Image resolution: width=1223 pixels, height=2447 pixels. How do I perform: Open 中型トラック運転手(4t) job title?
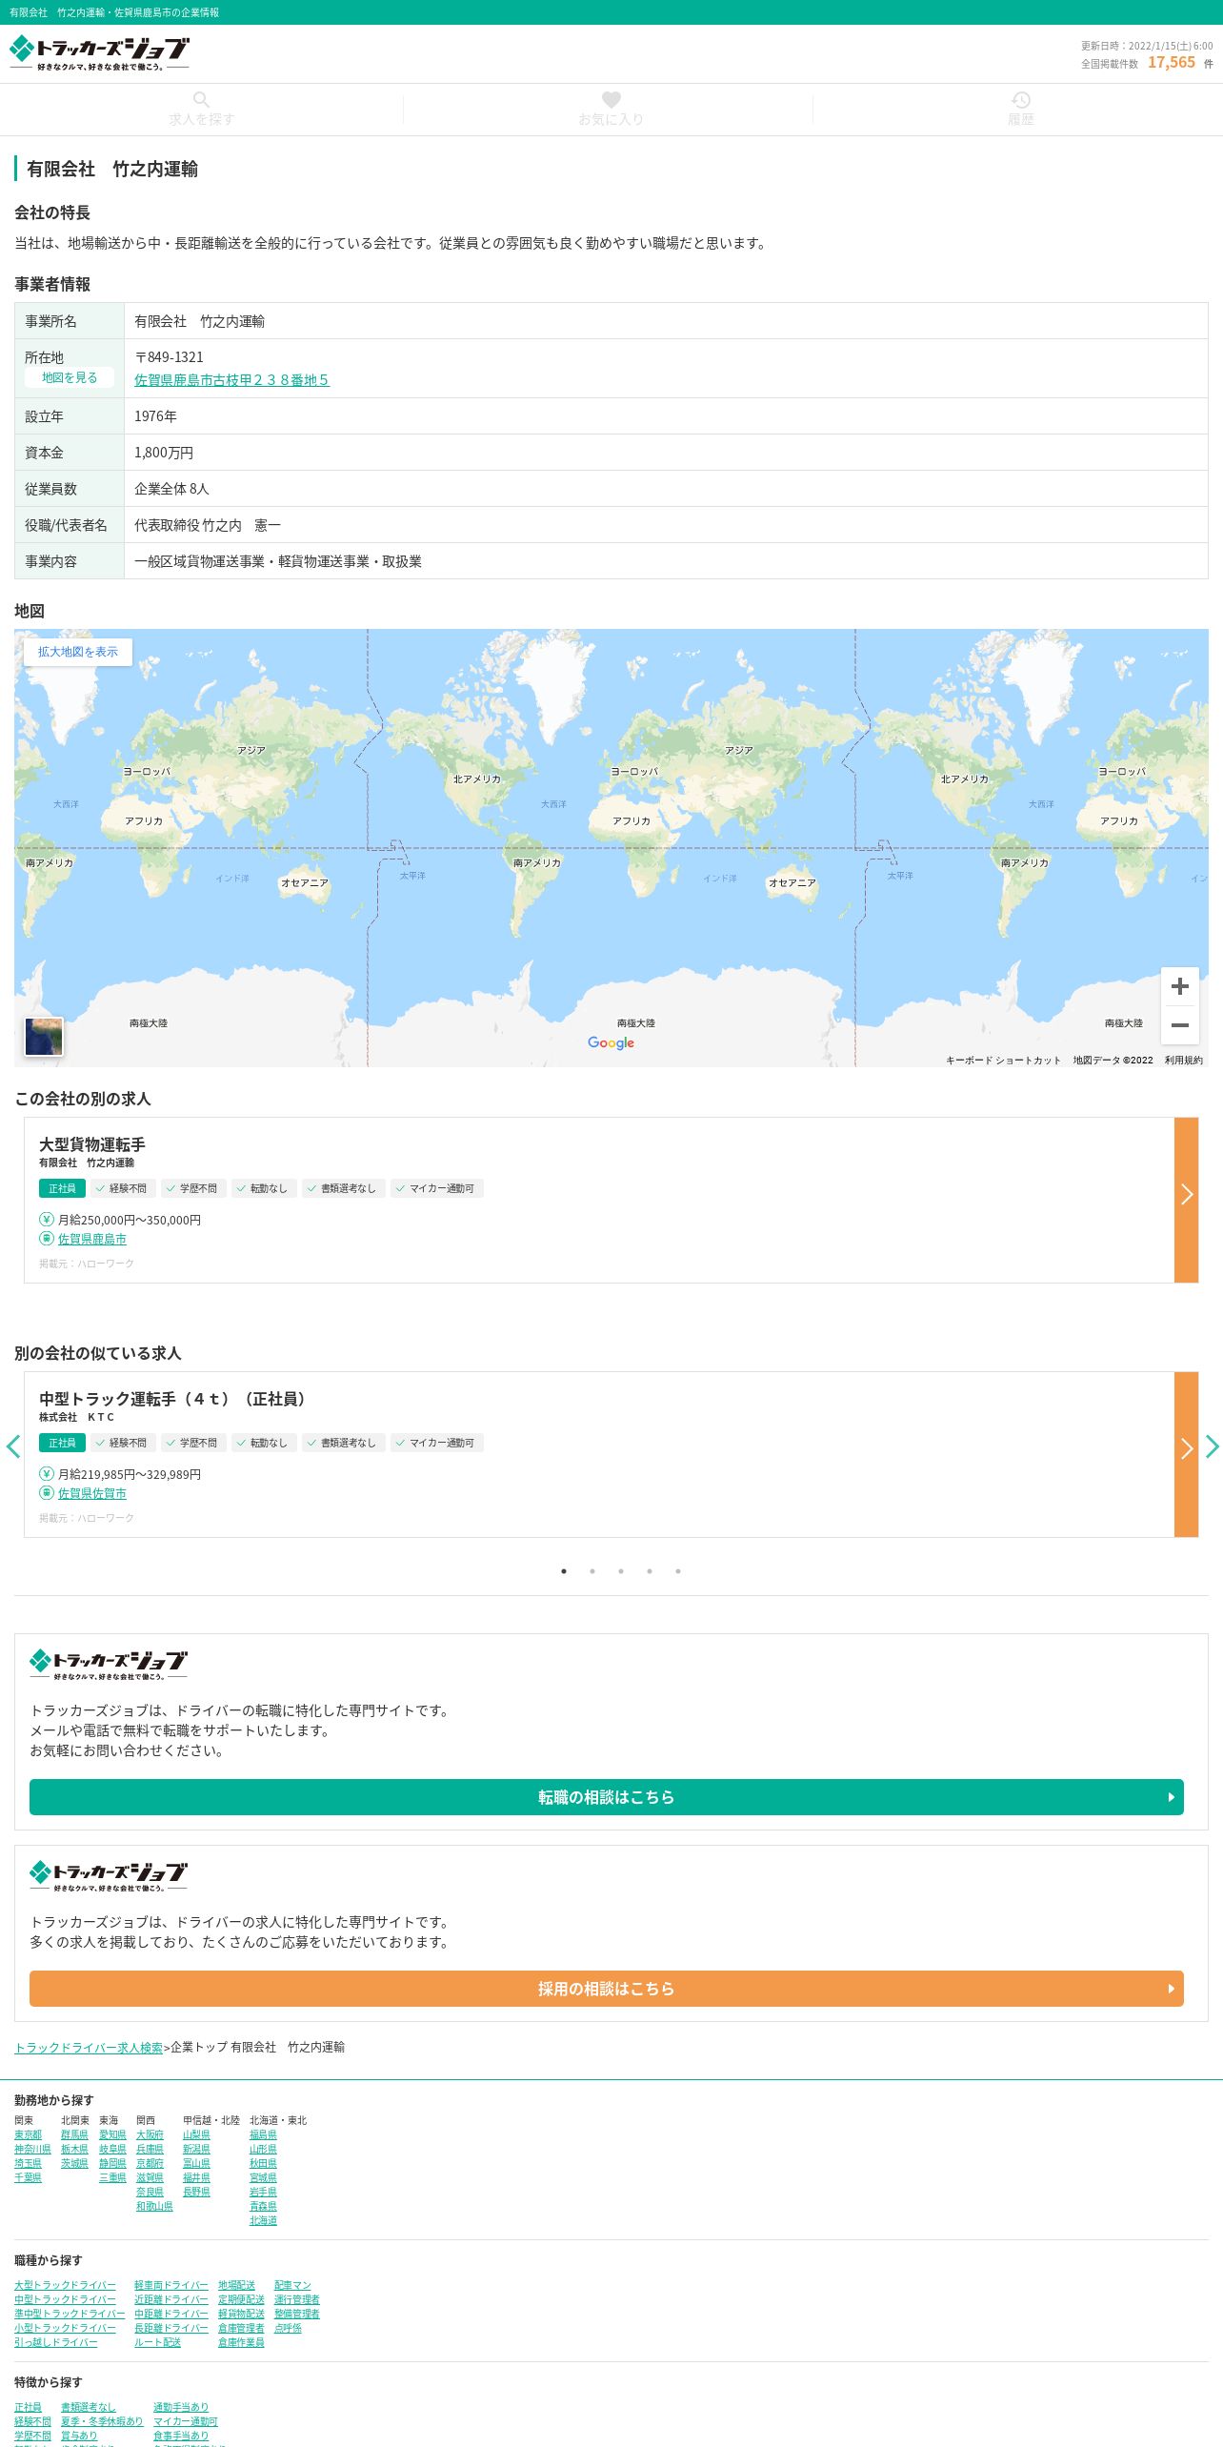click(x=175, y=1399)
